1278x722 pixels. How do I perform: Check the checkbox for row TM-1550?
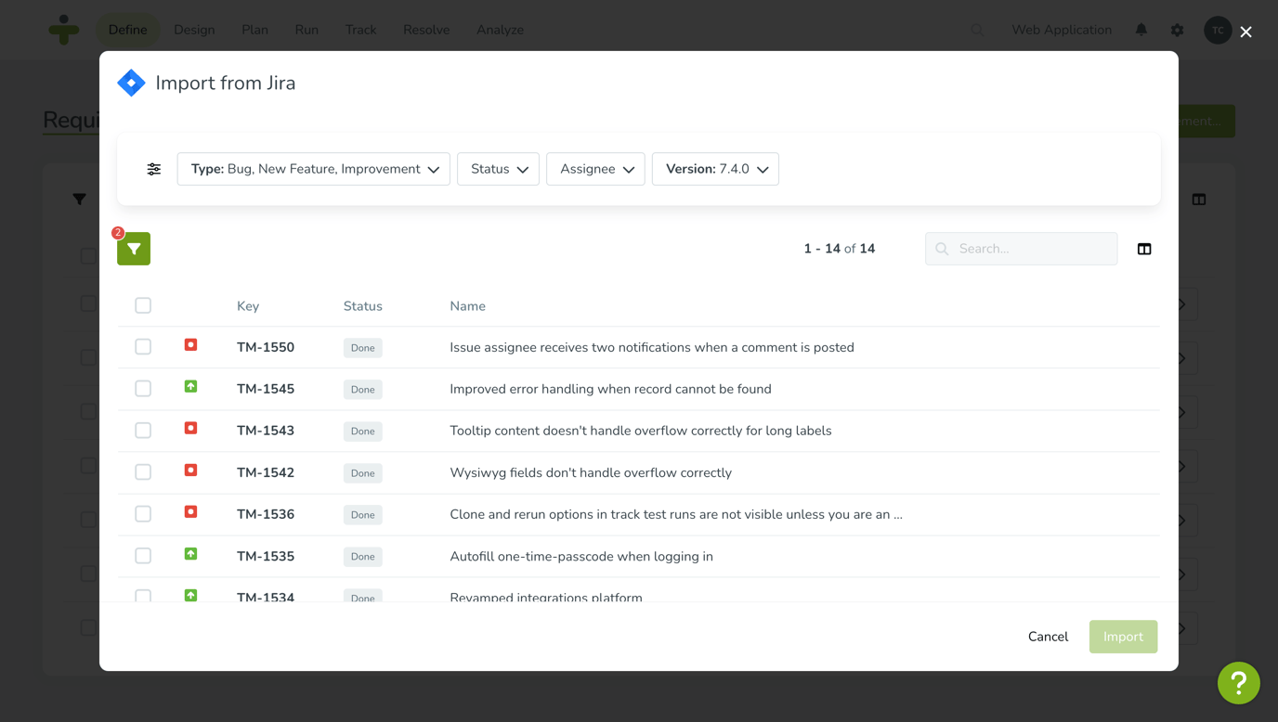pyautogui.click(x=142, y=346)
